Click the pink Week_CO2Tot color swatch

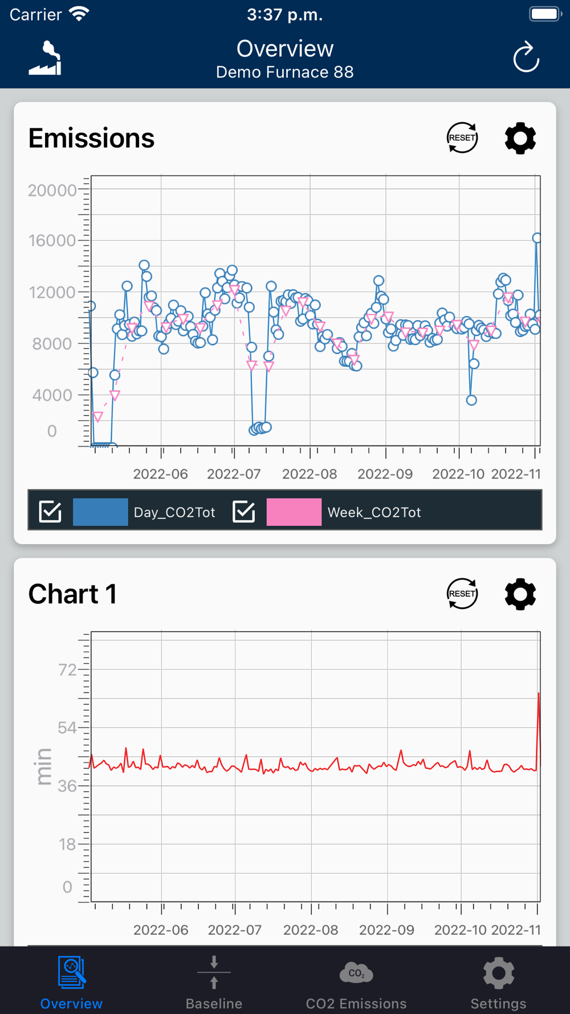(294, 512)
